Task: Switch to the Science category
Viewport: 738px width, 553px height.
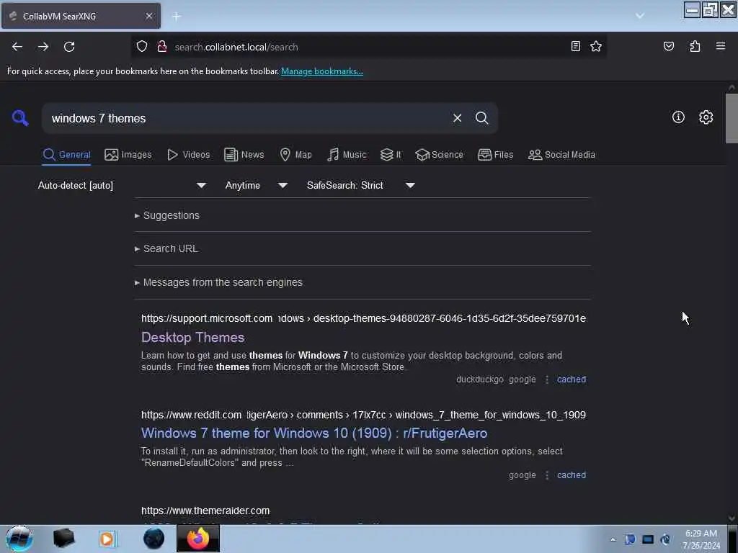Action: pyautogui.click(x=439, y=155)
